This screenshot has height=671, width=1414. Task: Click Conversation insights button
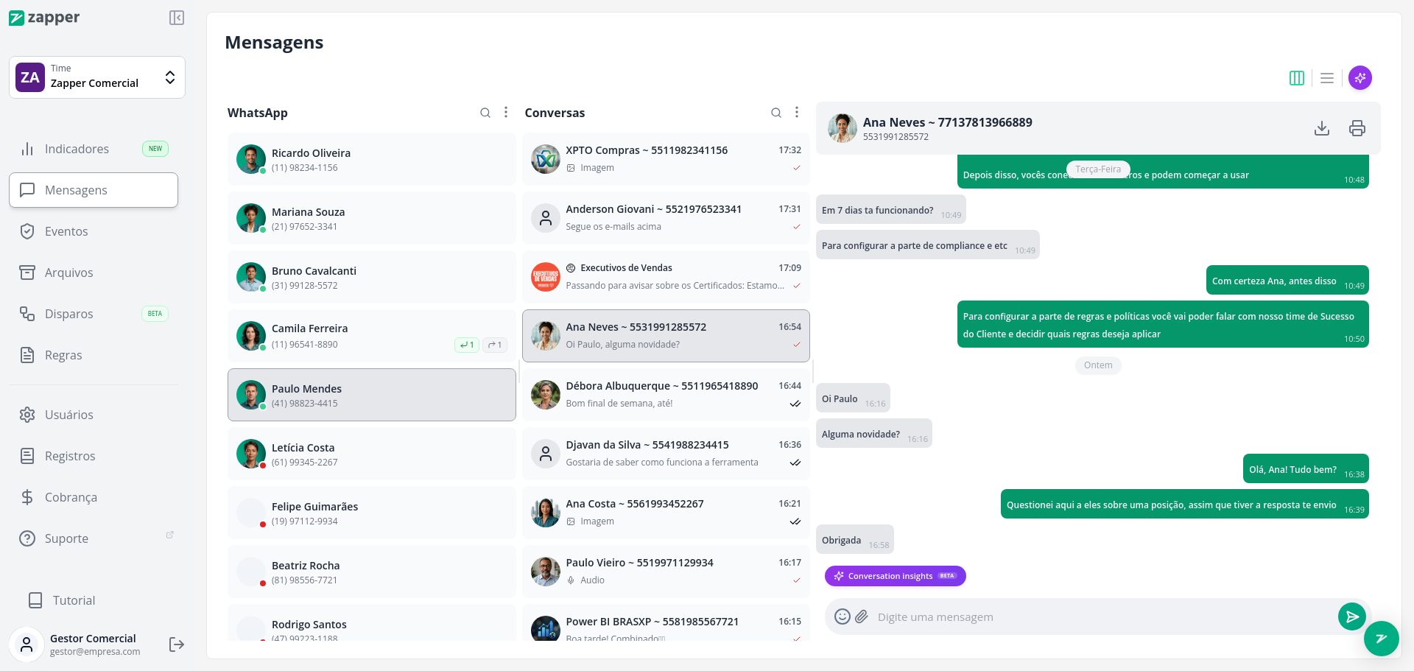point(896,576)
